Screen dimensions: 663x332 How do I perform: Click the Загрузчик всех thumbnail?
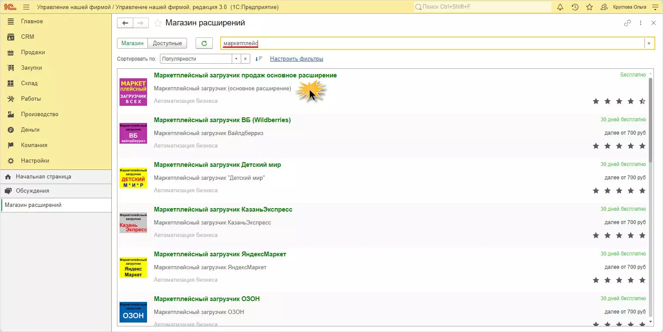tap(133, 92)
